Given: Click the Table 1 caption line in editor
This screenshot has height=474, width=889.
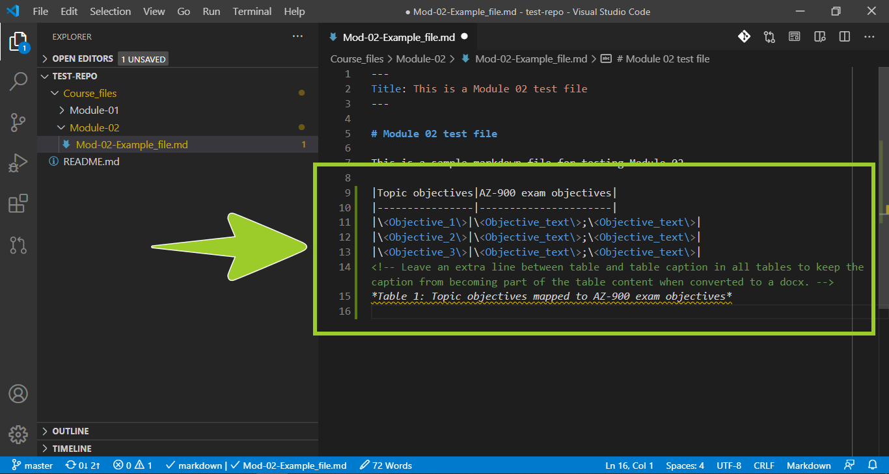Looking at the screenshot, I should tap(552, 296).
